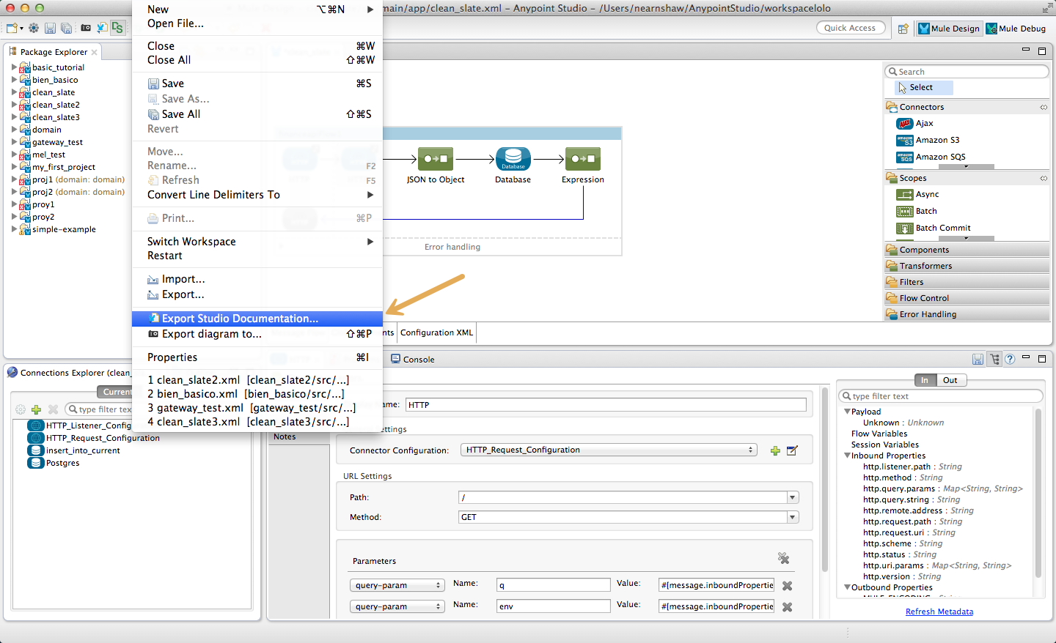Click the Refresh Metadata link

pos(939,611)
